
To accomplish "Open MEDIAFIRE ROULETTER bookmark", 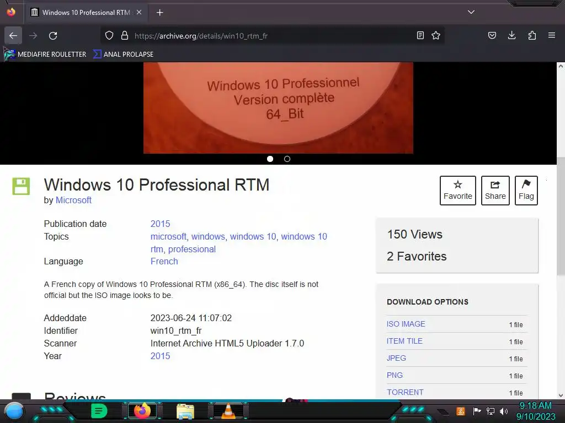I will click(45, 55).
